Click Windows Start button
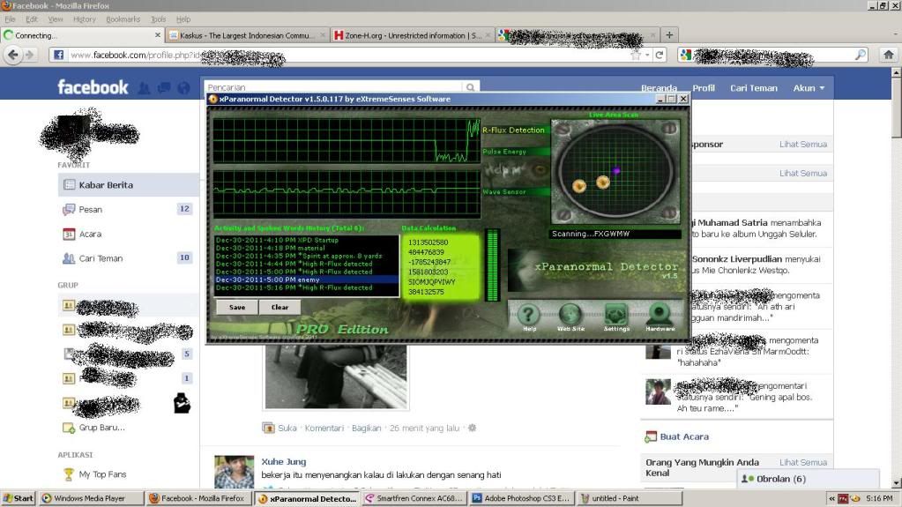 19,498
